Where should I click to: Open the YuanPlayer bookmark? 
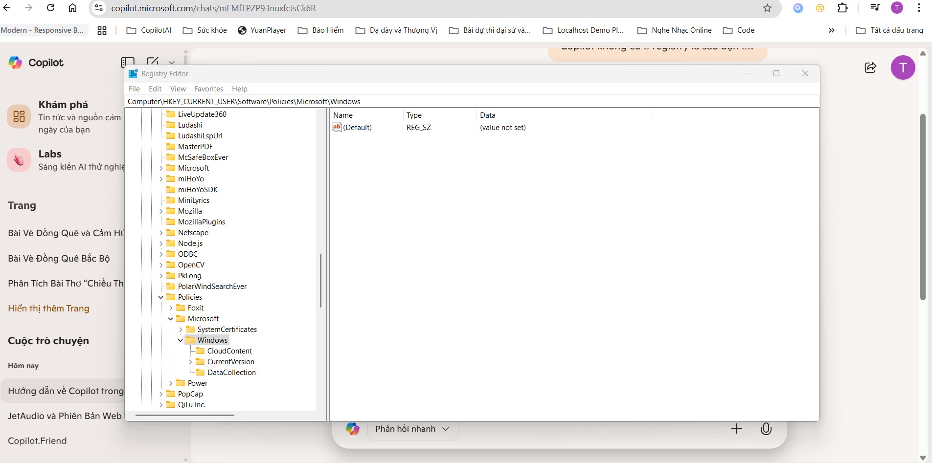pos(262,30)
